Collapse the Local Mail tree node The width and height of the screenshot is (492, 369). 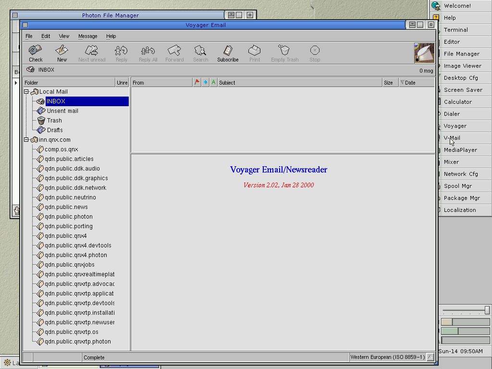pyautogui.click(x=27, y=92)
